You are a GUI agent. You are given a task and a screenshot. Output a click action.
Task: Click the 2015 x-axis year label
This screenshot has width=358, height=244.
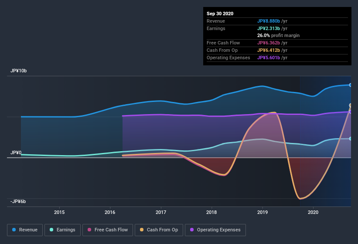pyautogui.click(x=59, y=212)
